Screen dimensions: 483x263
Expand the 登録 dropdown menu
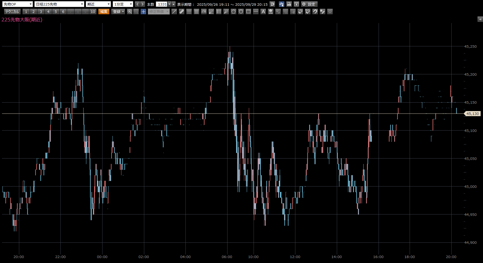coord(118,12)
